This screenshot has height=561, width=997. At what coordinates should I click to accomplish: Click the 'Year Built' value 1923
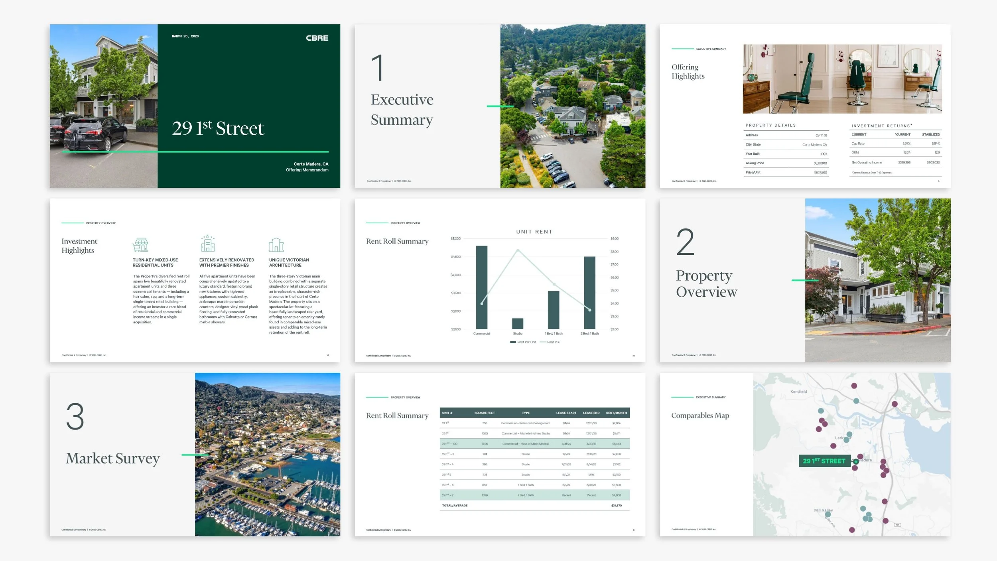824,154
